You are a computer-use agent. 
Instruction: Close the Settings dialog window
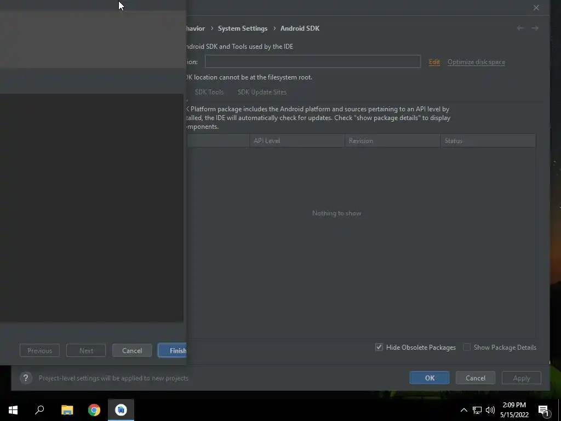tap(536, 8)
